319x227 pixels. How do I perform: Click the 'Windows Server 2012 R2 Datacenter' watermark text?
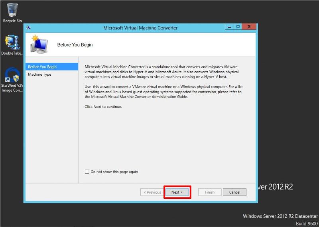280,216
